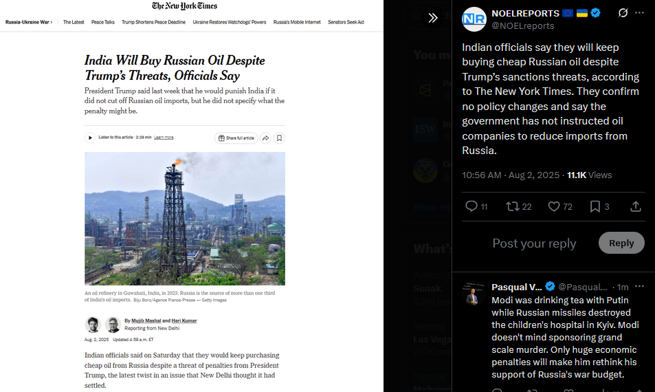
Task: Click the article share arrow icon
Action: coord(266,138)
